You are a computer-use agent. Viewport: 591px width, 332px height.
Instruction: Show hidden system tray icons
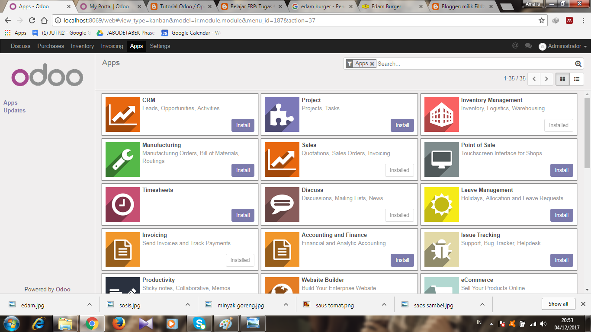click(x=491, y=323)
